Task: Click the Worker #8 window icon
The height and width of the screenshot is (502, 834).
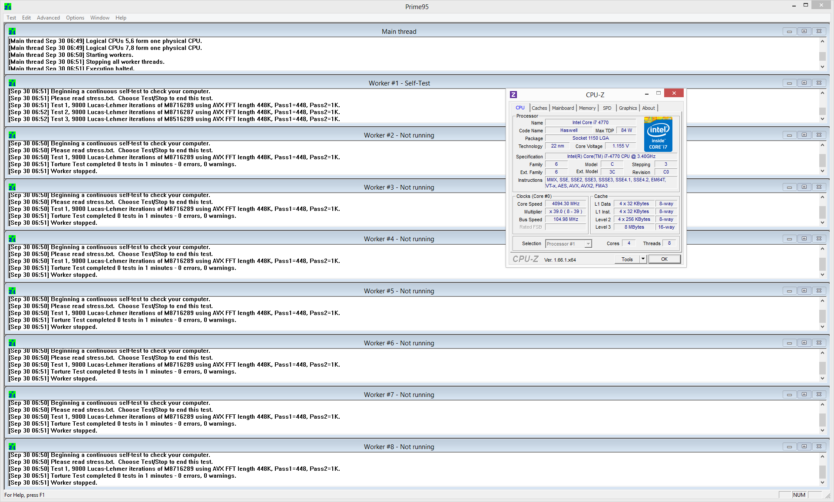Action: (x=12, y=446)
